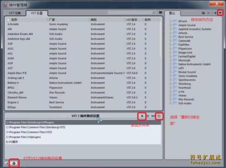Click the Steinberg folder icon

click(x=175, y=84)
